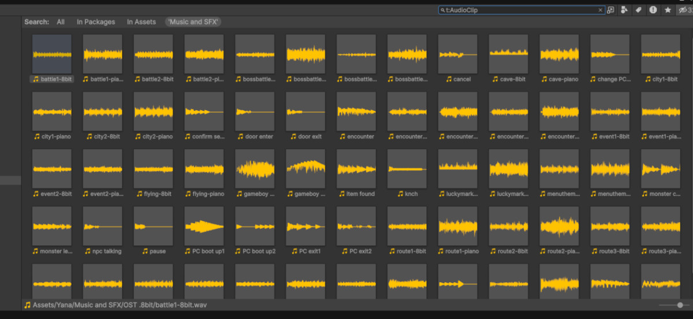Select the city2-8bit audio clip
693x319 pixels.
click(x=103, y=117)
